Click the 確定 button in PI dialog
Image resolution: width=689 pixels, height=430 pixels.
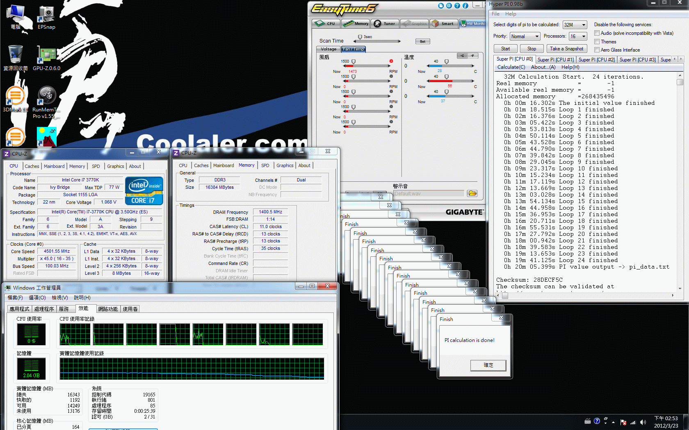(x=488, y=365)
